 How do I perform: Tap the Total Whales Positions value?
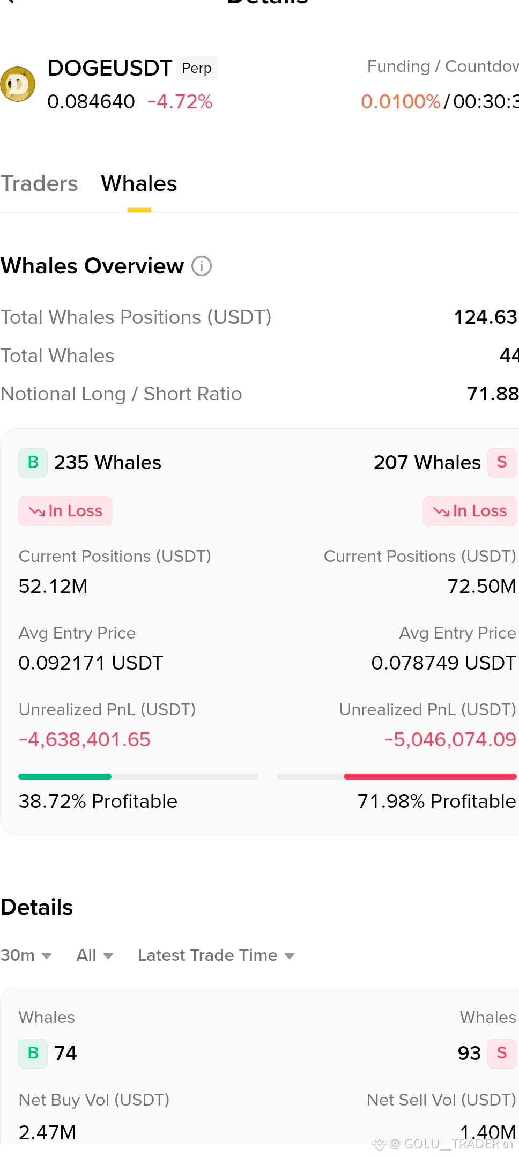486,317
